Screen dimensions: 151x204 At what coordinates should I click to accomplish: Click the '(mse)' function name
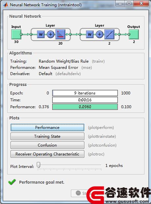click(x=87, y=68)
